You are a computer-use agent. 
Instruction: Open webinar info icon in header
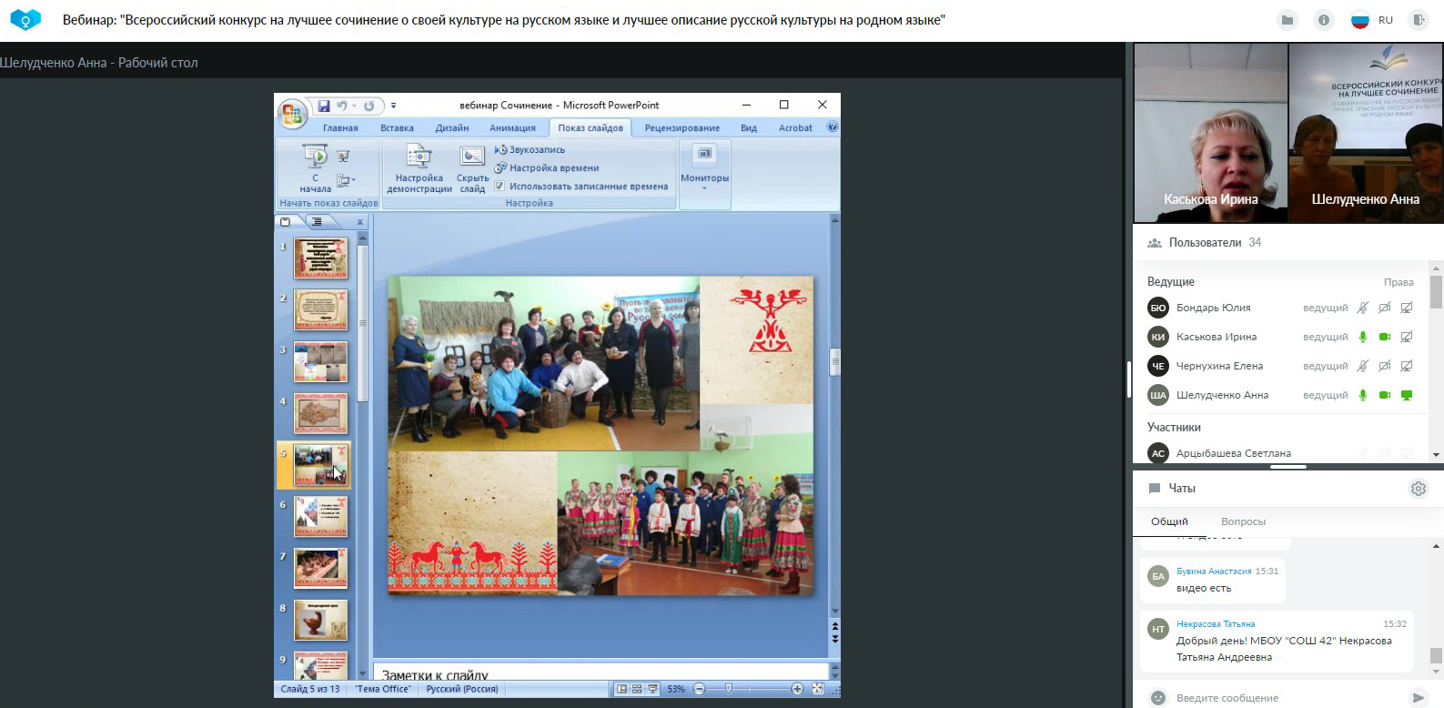click(x=1324, y=20)
